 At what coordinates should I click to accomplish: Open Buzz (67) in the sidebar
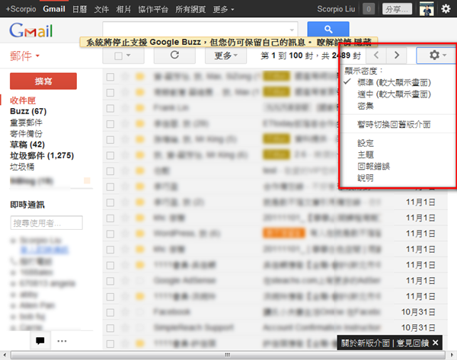click(x=28, y=111)
